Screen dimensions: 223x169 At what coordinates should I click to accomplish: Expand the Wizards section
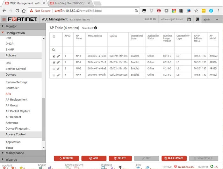[23, 159]
